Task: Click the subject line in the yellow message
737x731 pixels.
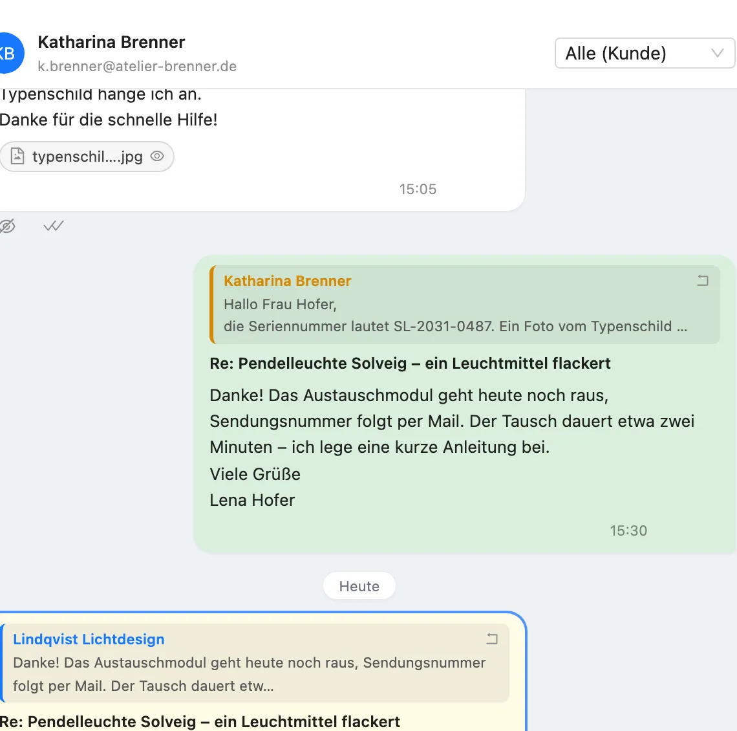Action: [200, 721]
